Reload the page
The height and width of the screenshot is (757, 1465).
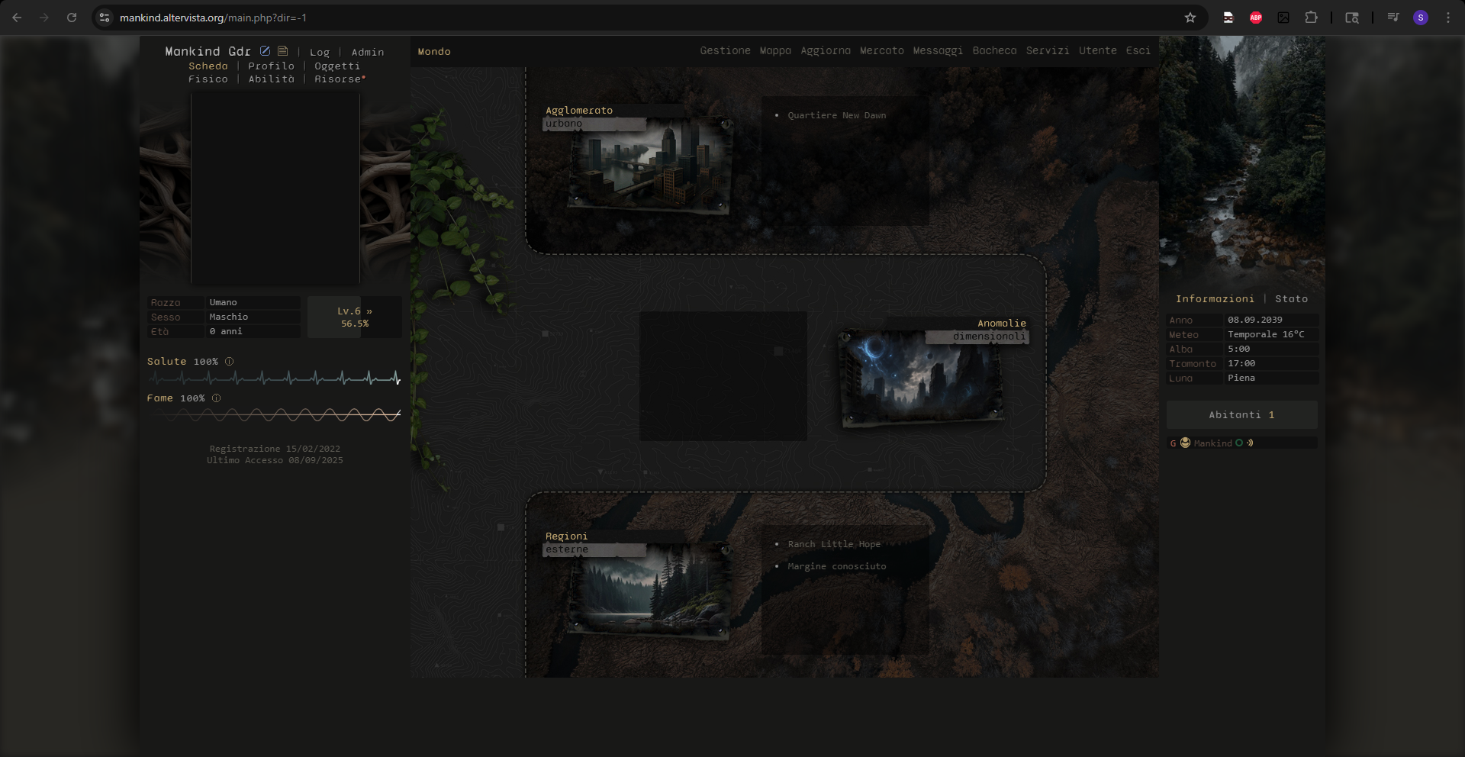72,18
